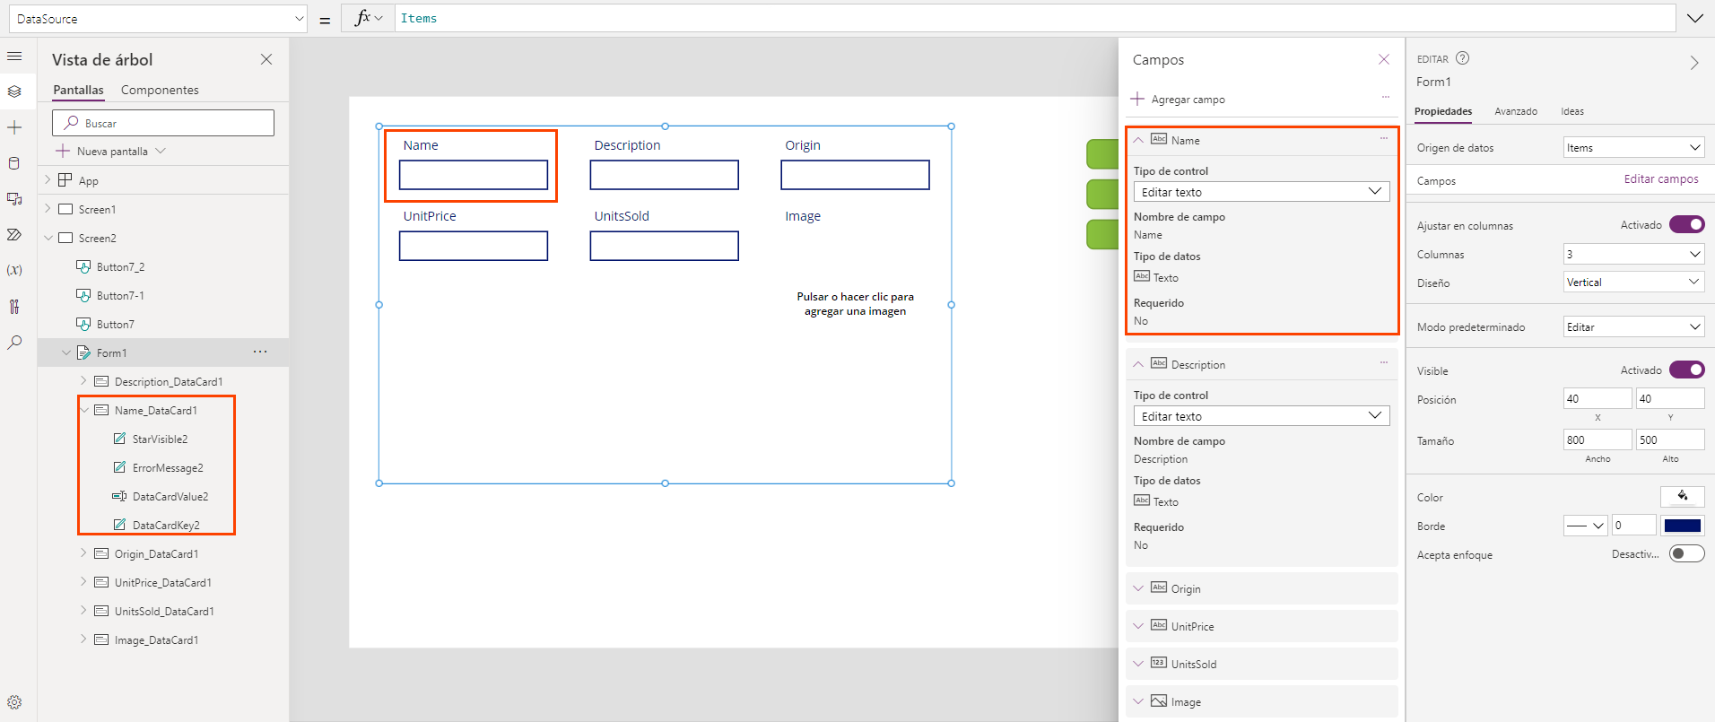This screenshot has width=1715, height=722.
Task: Open the Color fill picker
Action: (x=1683, y=496)
